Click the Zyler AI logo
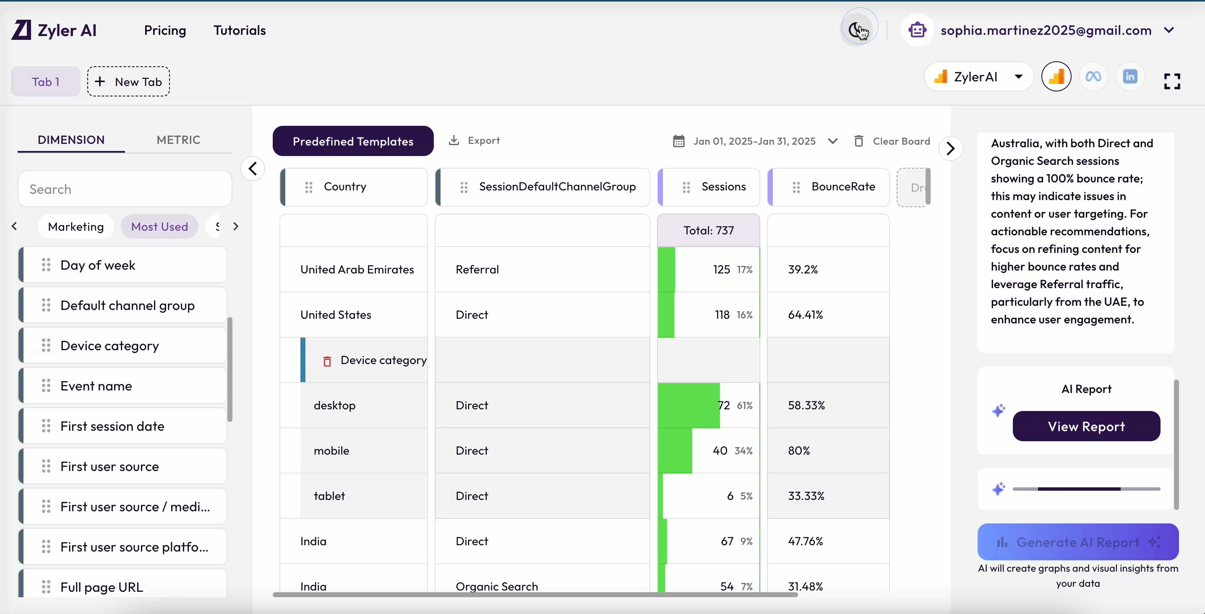1205x614 pixels. (54, 30)
